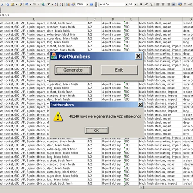Apply currency number format

tap(180, 5)
